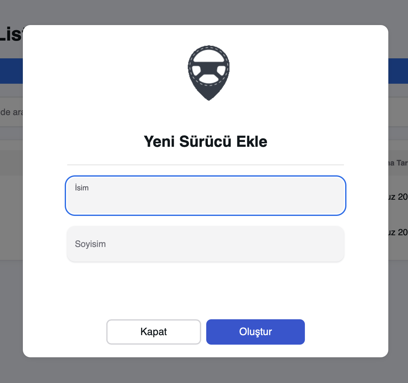Screen dimensions: 408x383
Task: Click the partially visible List page title
Action: [11, 34]
